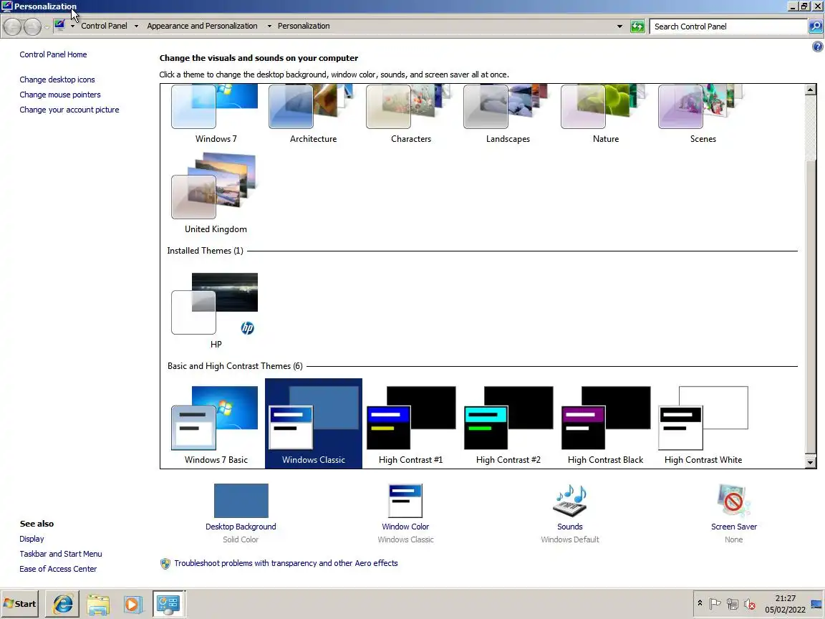
Task: Click the muted volume tray icon
Action: click(x=750, y=604)
